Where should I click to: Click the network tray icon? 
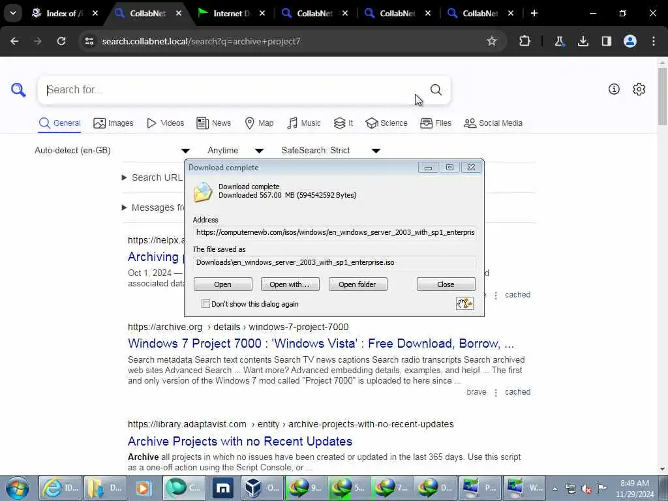[571, 489]
